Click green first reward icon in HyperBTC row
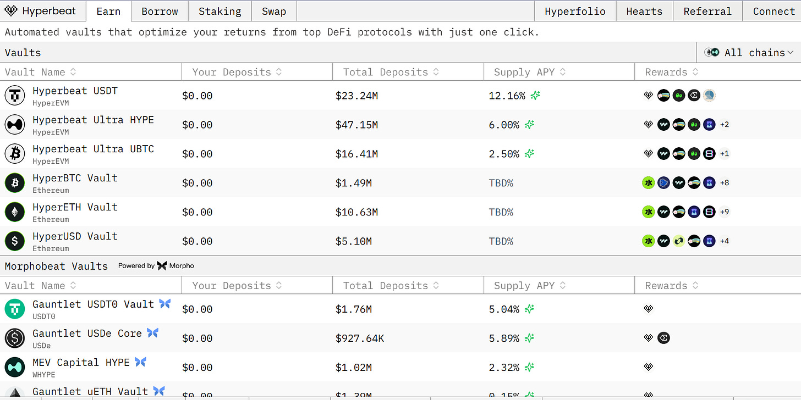Screen dimensions: 801x400 coord(648,183)
